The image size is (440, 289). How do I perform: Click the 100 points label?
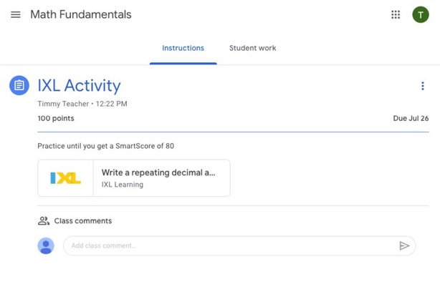[x=56, y=118]
